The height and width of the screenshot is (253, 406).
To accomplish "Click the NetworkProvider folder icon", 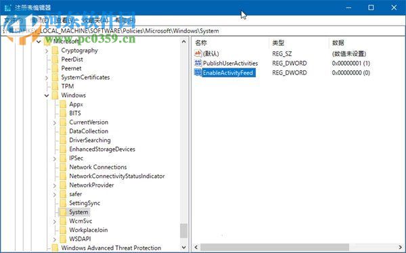I will (x=63, y=185).
